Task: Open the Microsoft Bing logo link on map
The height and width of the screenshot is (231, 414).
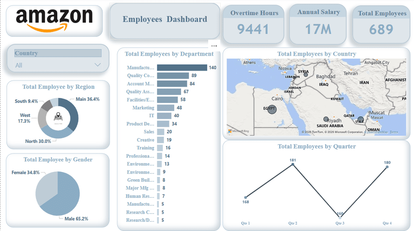Action: [x=239, y=131]
